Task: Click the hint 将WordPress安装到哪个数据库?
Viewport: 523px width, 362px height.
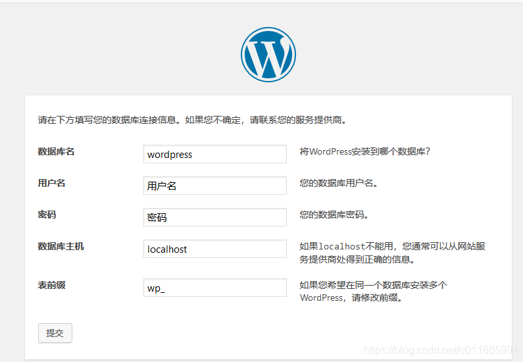Action: [x=364, y=151]
